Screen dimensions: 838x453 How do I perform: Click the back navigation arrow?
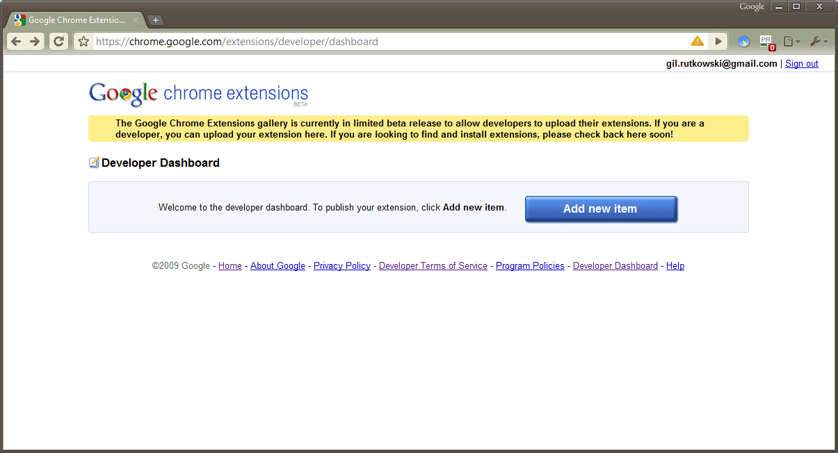[x=15, y=41]
